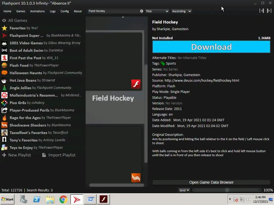Screen dimensions: 274x205
Task: Click the Flash platform badge on game card
Action: [136, 84]
